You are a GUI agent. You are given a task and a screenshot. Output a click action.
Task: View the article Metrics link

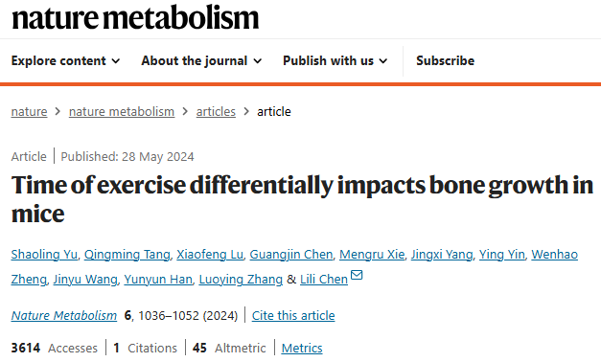(x=302, y=349)
